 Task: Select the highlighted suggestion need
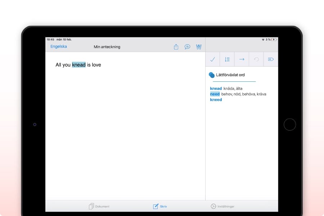pos(215,94)
